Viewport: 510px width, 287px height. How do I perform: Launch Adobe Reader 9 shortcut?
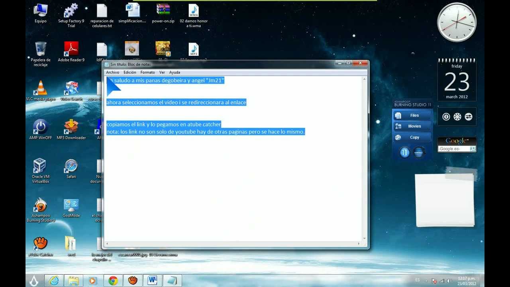[71, 52]
